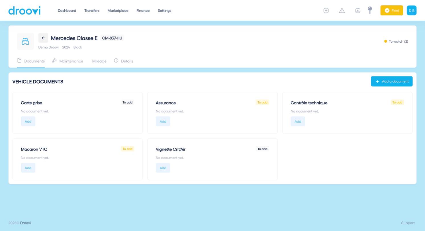
Task: Open the warning triangle alerts icon
Action: point(342,11)
